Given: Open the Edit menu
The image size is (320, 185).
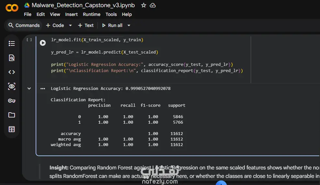Looking at the screenshot, I should click(x=40, y=14).
